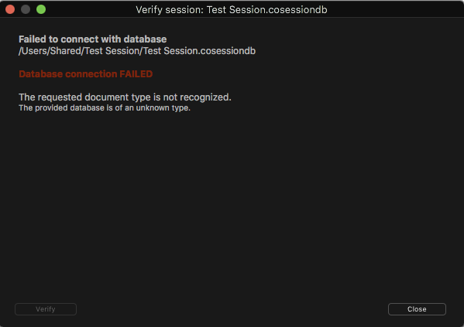Click the grayed-out Verify button
The height and width of the screenshot is (327, 464).
[x=46, y=309]
